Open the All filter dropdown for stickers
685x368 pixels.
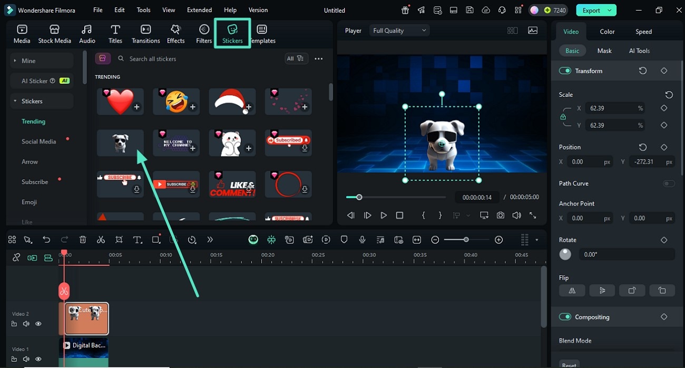pos(296,58)
